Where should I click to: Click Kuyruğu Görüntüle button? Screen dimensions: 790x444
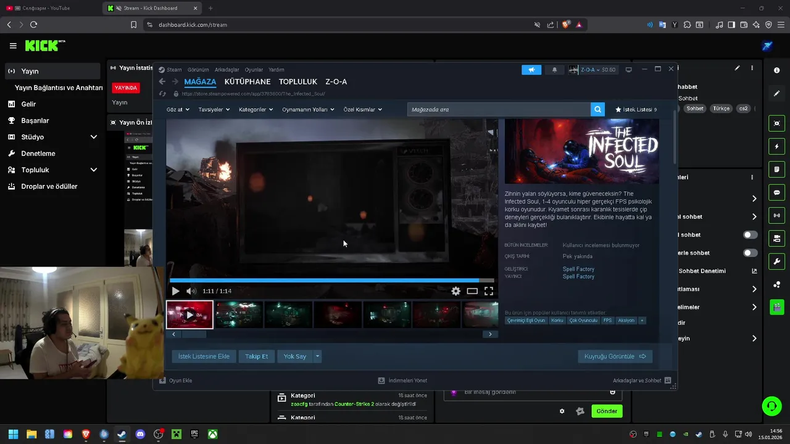615,356
